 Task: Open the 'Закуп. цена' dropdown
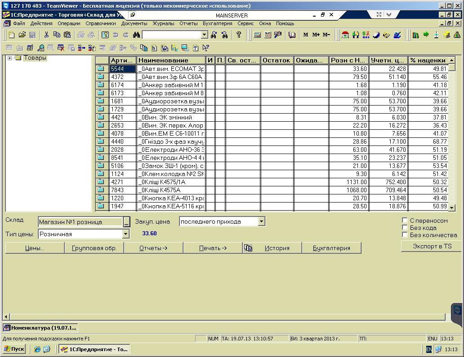coord(261,221)
